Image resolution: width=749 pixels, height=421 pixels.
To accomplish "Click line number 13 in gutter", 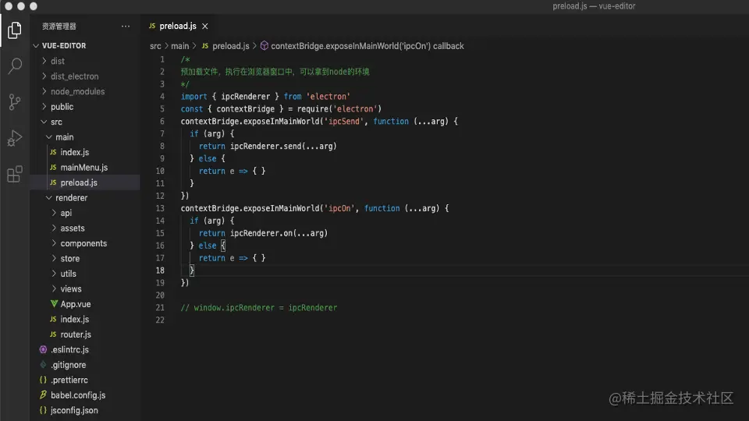I will (x=160, y=209).
